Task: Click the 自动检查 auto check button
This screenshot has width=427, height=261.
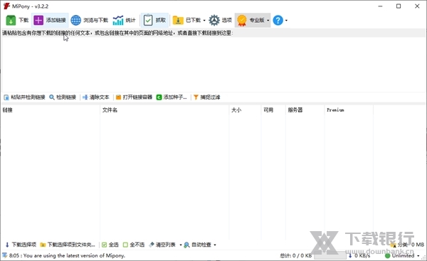Action: click(x=198, y=245)
